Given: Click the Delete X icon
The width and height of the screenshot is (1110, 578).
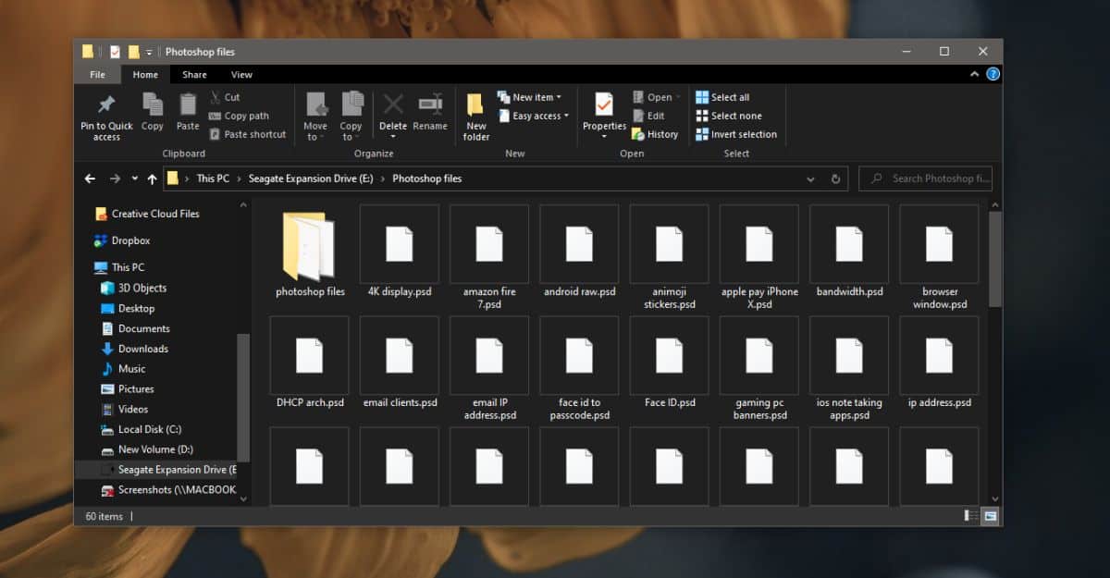Looking at the screenshot, I should (393, 105).
